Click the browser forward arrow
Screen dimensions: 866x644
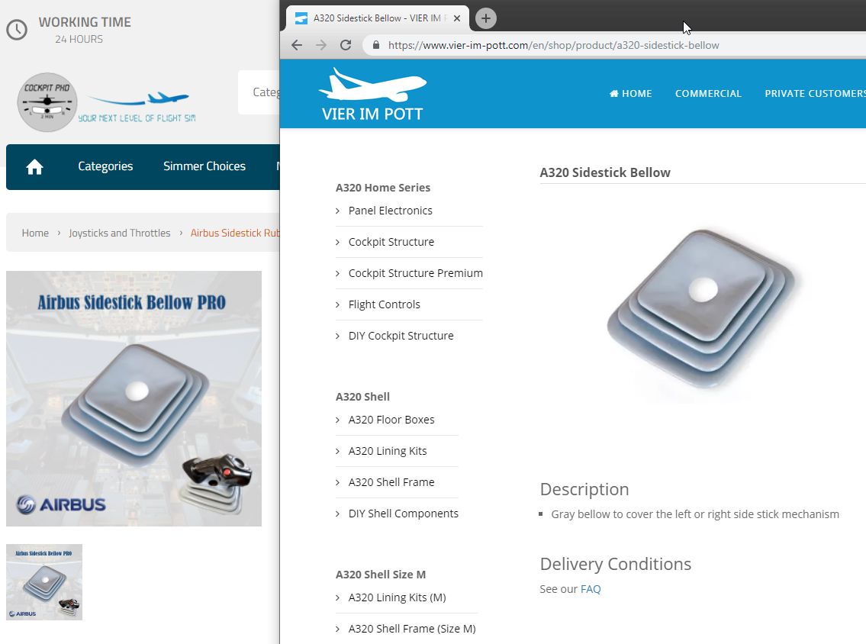pos(321,45)
